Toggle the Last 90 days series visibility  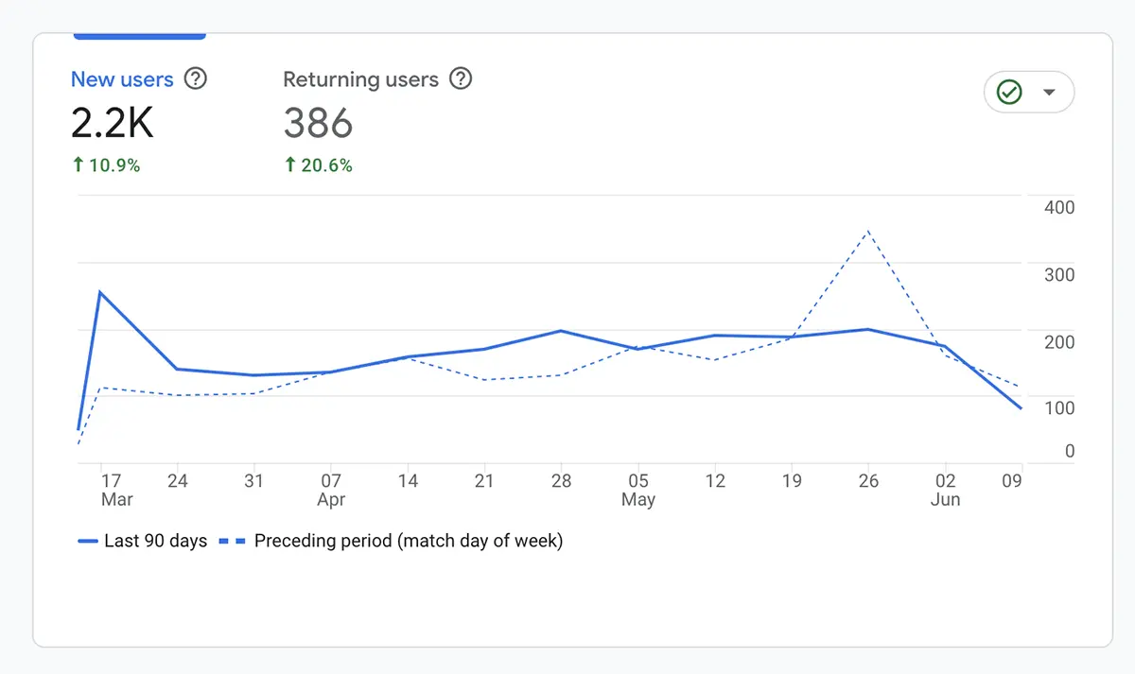point(142,541)
